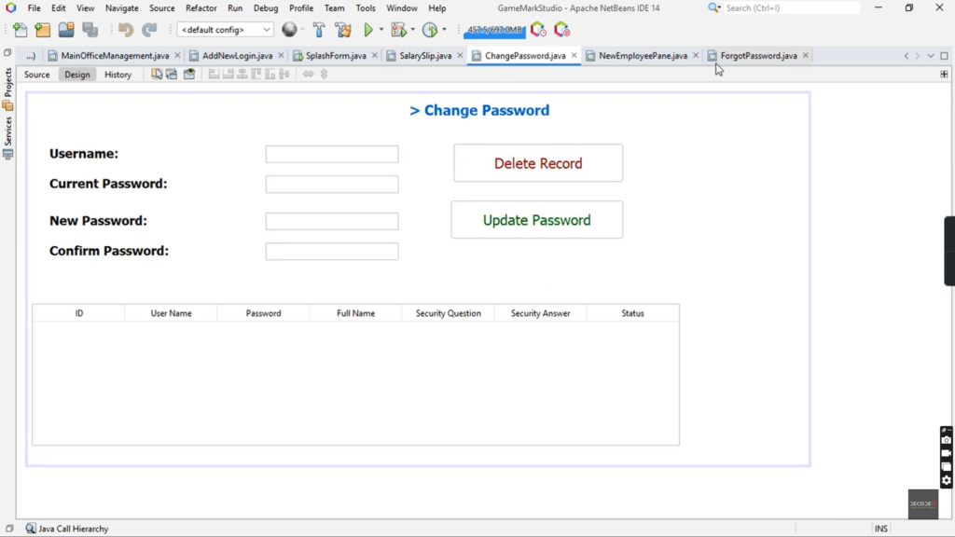Click the Delete Record button
955x537 pixels.
[x=538, y=163]
